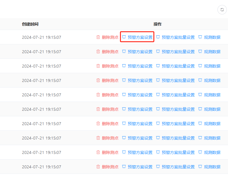Click the 创建时间 column header
The width and height of the screenshot is (228, 183).
tap(30, 24)
